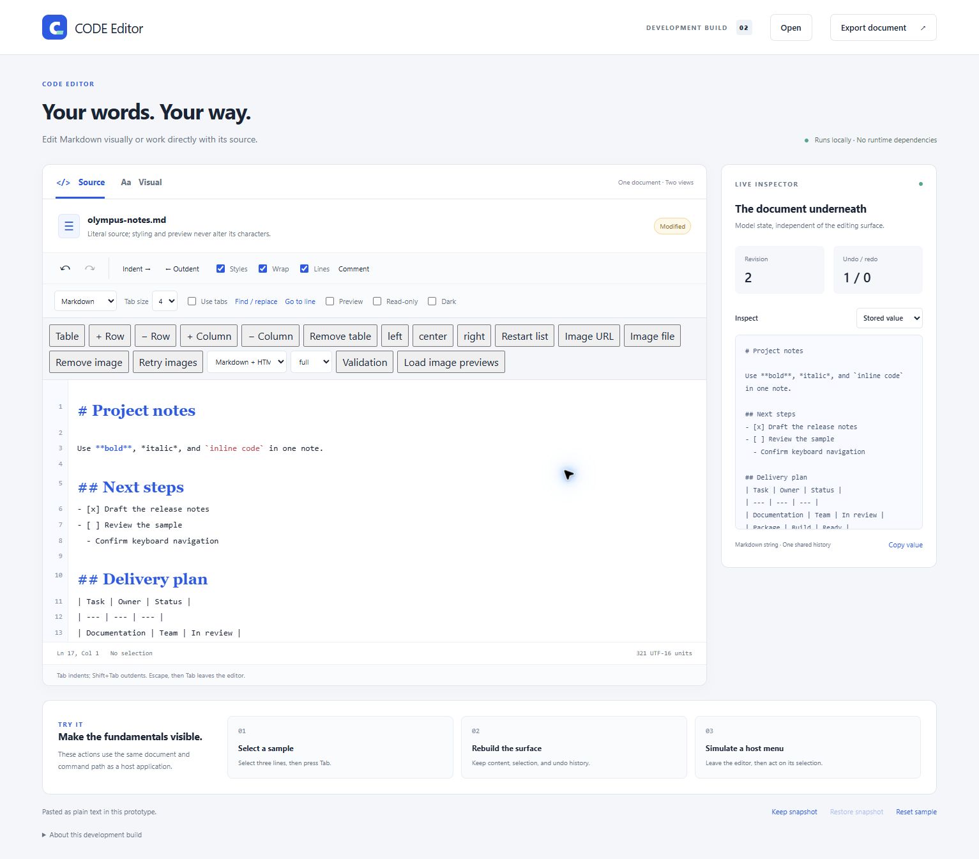Click the line '- [x] Draft the release notes'
Viewport: 979px width, 859px height.
(x=144, y=509)
